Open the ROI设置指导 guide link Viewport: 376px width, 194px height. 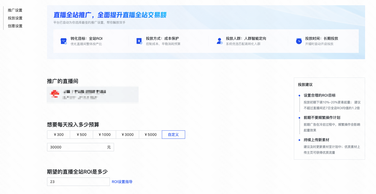tap(122, 181)
